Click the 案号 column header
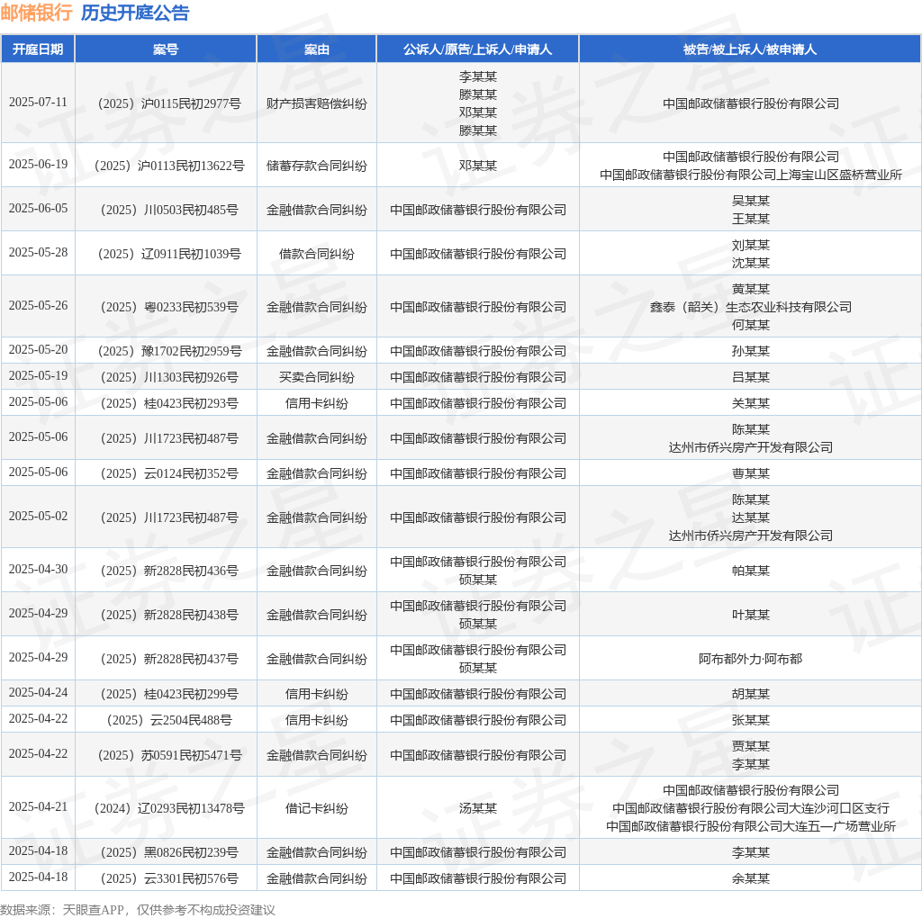The height and width of the screenshot is (918, 922). coord(166,49)
